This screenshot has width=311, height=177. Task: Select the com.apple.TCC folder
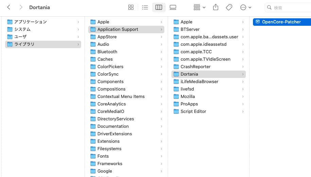208,52
